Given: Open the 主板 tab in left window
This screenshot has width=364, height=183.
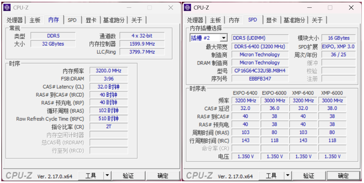Looking at the screenshot, I should pos(35,20).
